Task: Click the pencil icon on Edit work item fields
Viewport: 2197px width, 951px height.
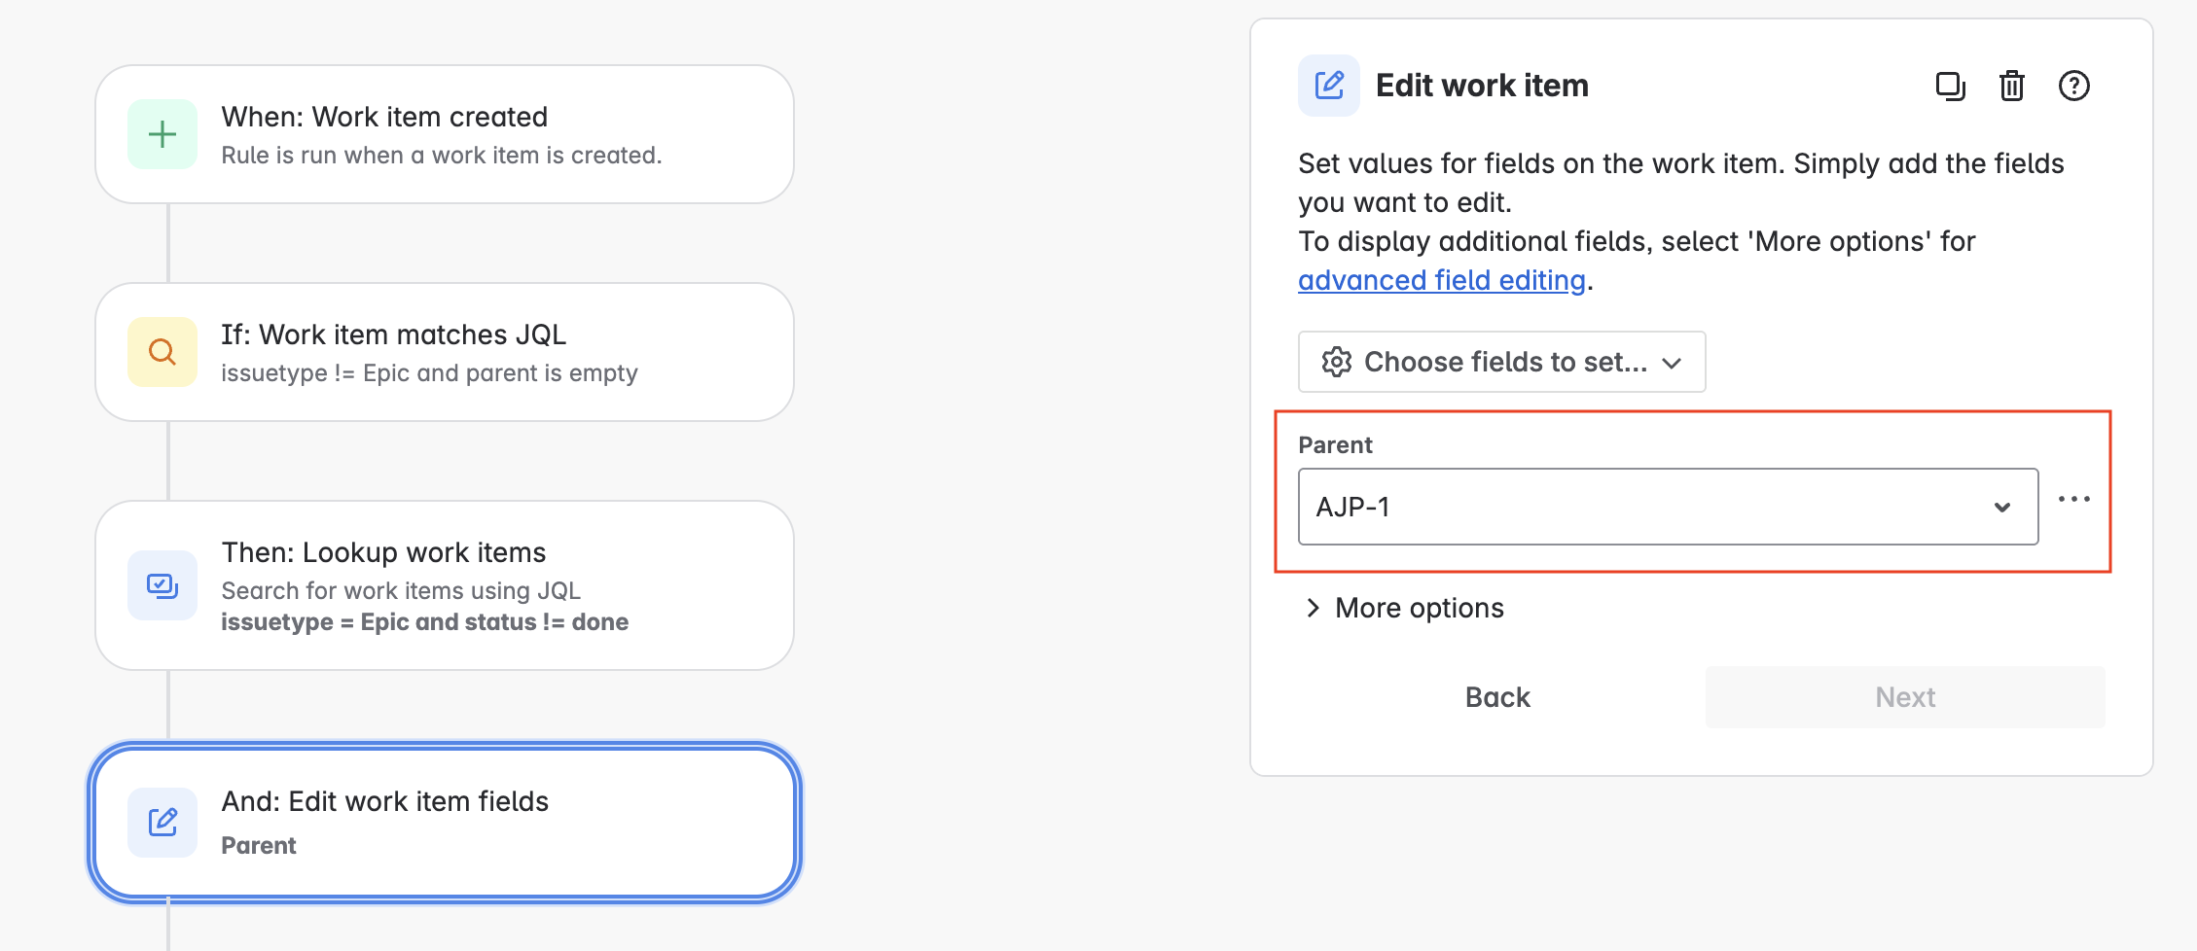Action: [x=162, y=822]
